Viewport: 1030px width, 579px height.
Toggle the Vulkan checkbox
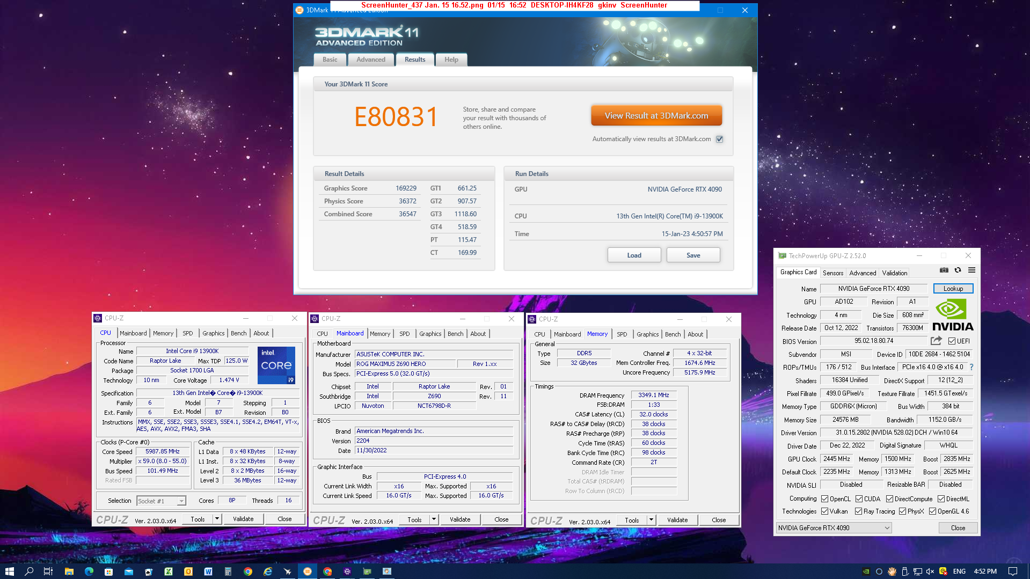coord(825,511)
